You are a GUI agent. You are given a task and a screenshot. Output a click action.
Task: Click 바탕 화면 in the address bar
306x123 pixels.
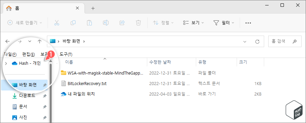(71, 41)
